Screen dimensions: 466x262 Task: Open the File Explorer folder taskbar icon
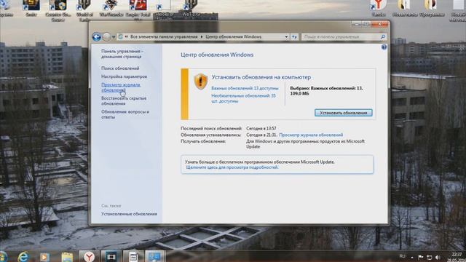67,257
